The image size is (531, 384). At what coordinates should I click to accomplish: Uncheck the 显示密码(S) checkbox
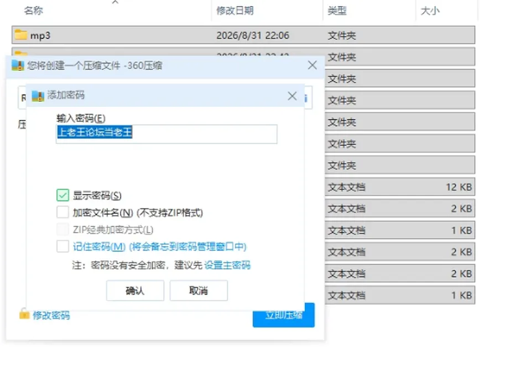[x=63, y=195]
